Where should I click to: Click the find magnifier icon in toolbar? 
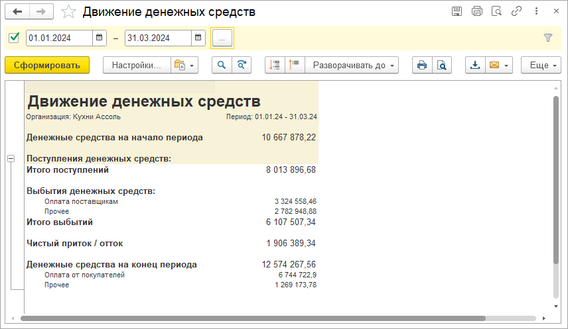tap(222, 65)
